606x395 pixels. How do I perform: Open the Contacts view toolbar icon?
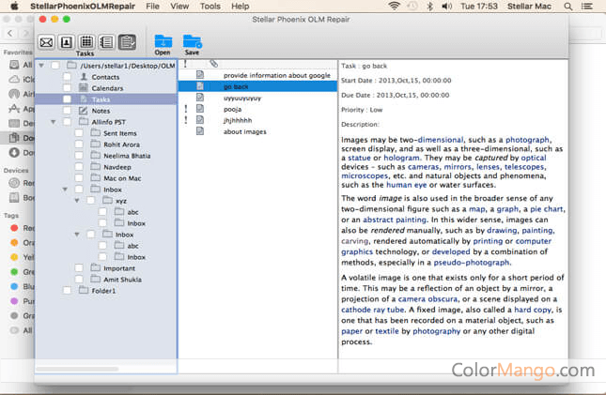[66, 41]
